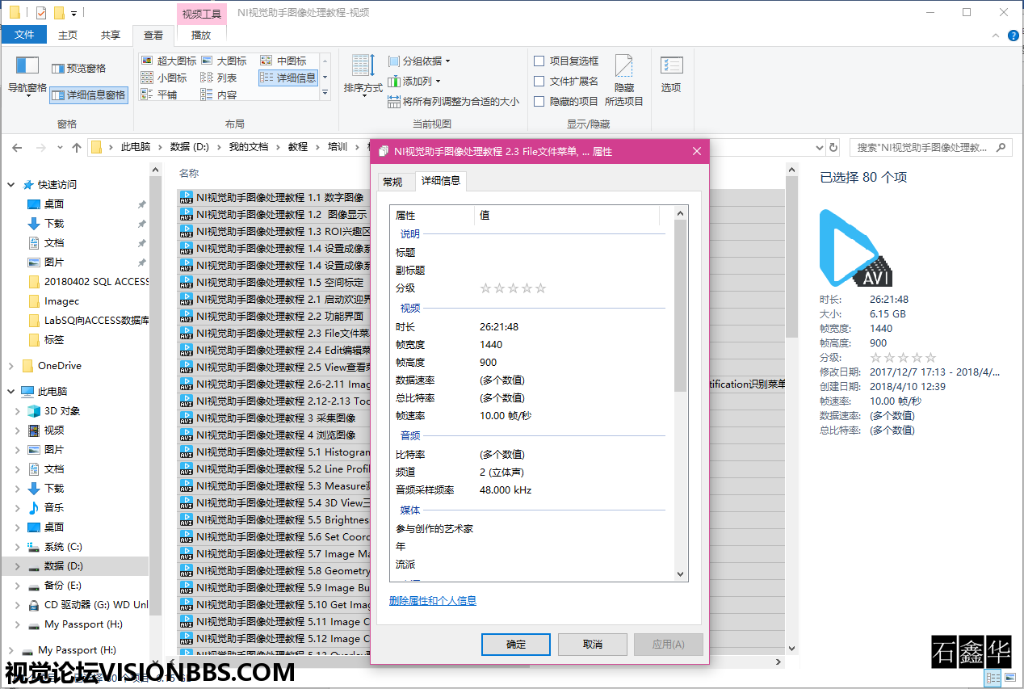Toggle file name extensions (文件扩展名) checkbox
The image size is (1024, 689).
539,82
